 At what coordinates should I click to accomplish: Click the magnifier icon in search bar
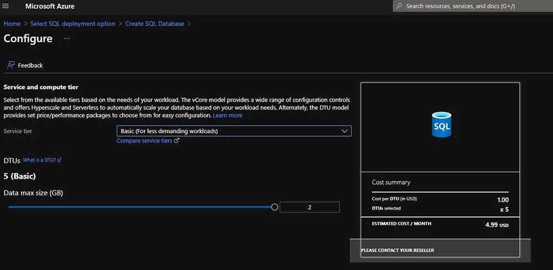[399, 6]
